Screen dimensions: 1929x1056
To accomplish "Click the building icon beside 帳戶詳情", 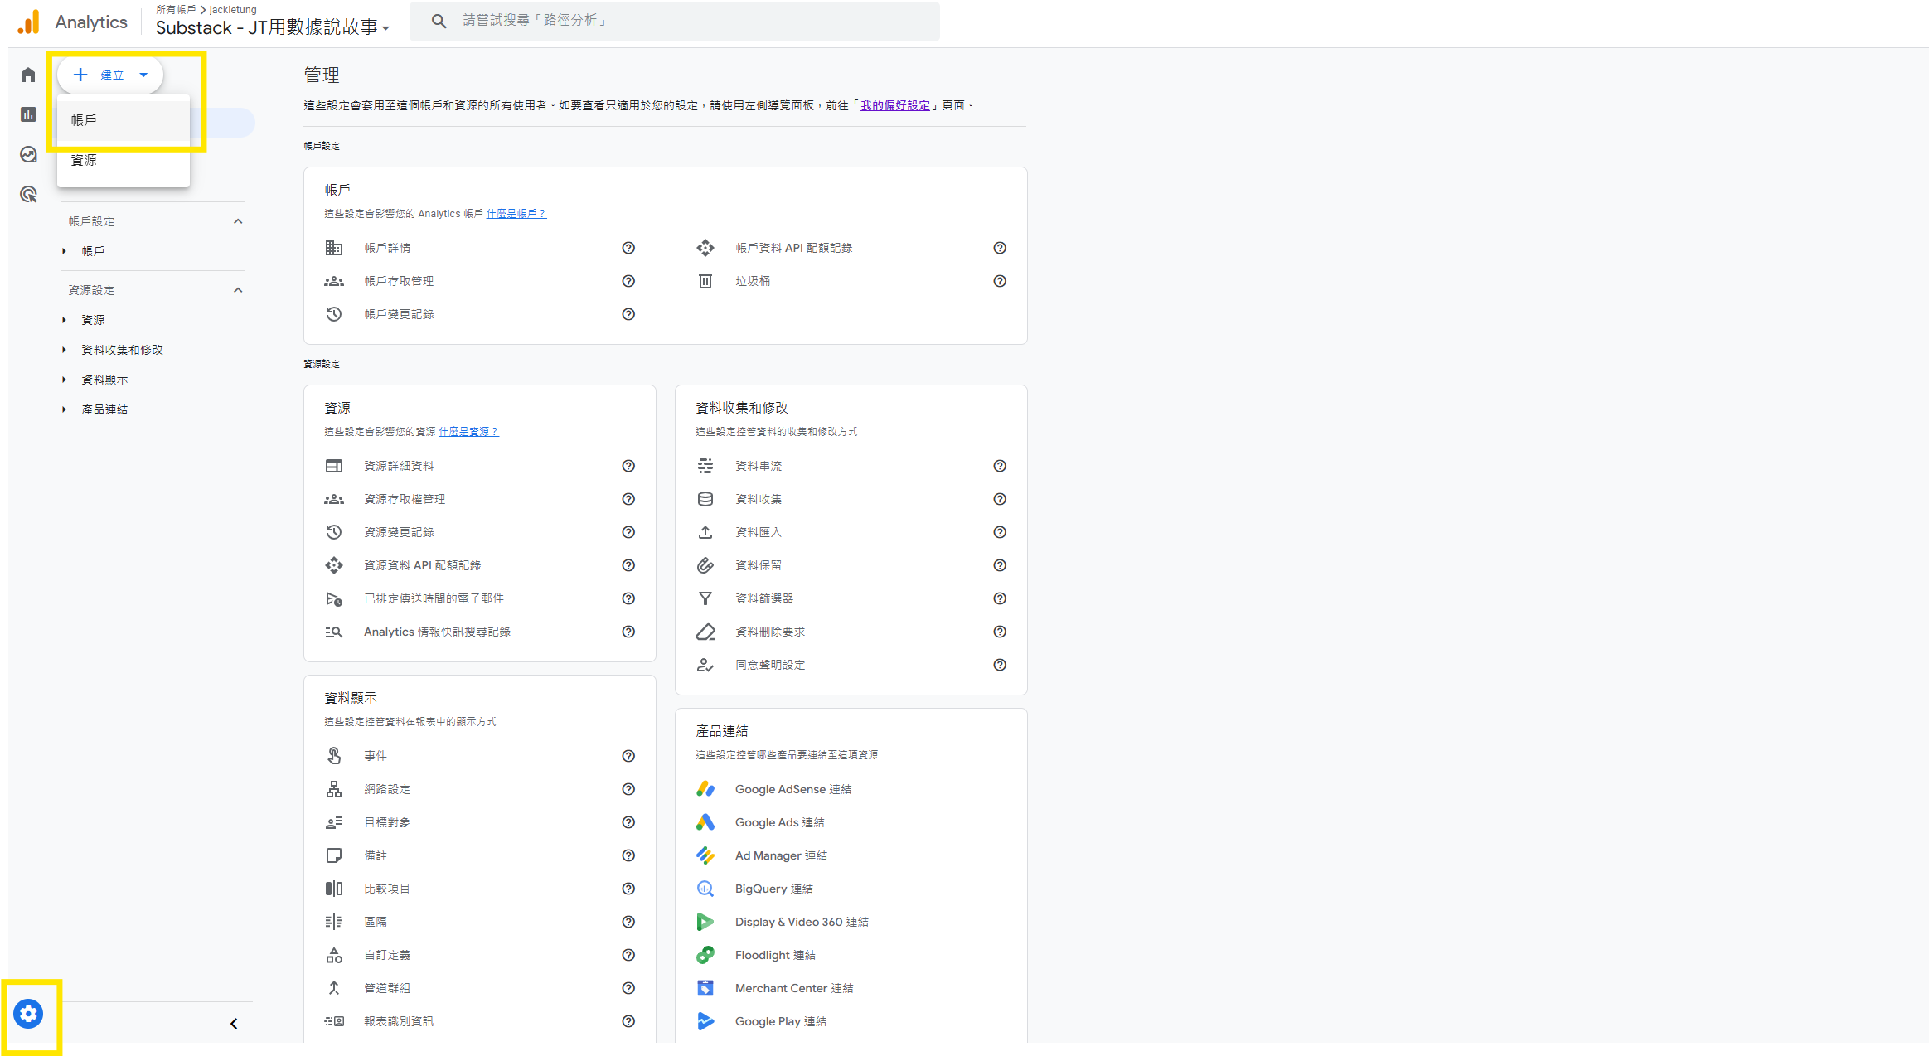I will 334,248.
